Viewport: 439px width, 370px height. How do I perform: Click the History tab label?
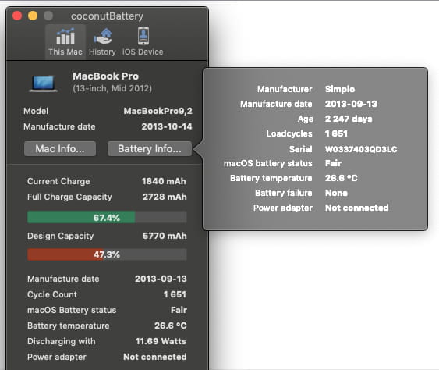click(x=102, y=52)
